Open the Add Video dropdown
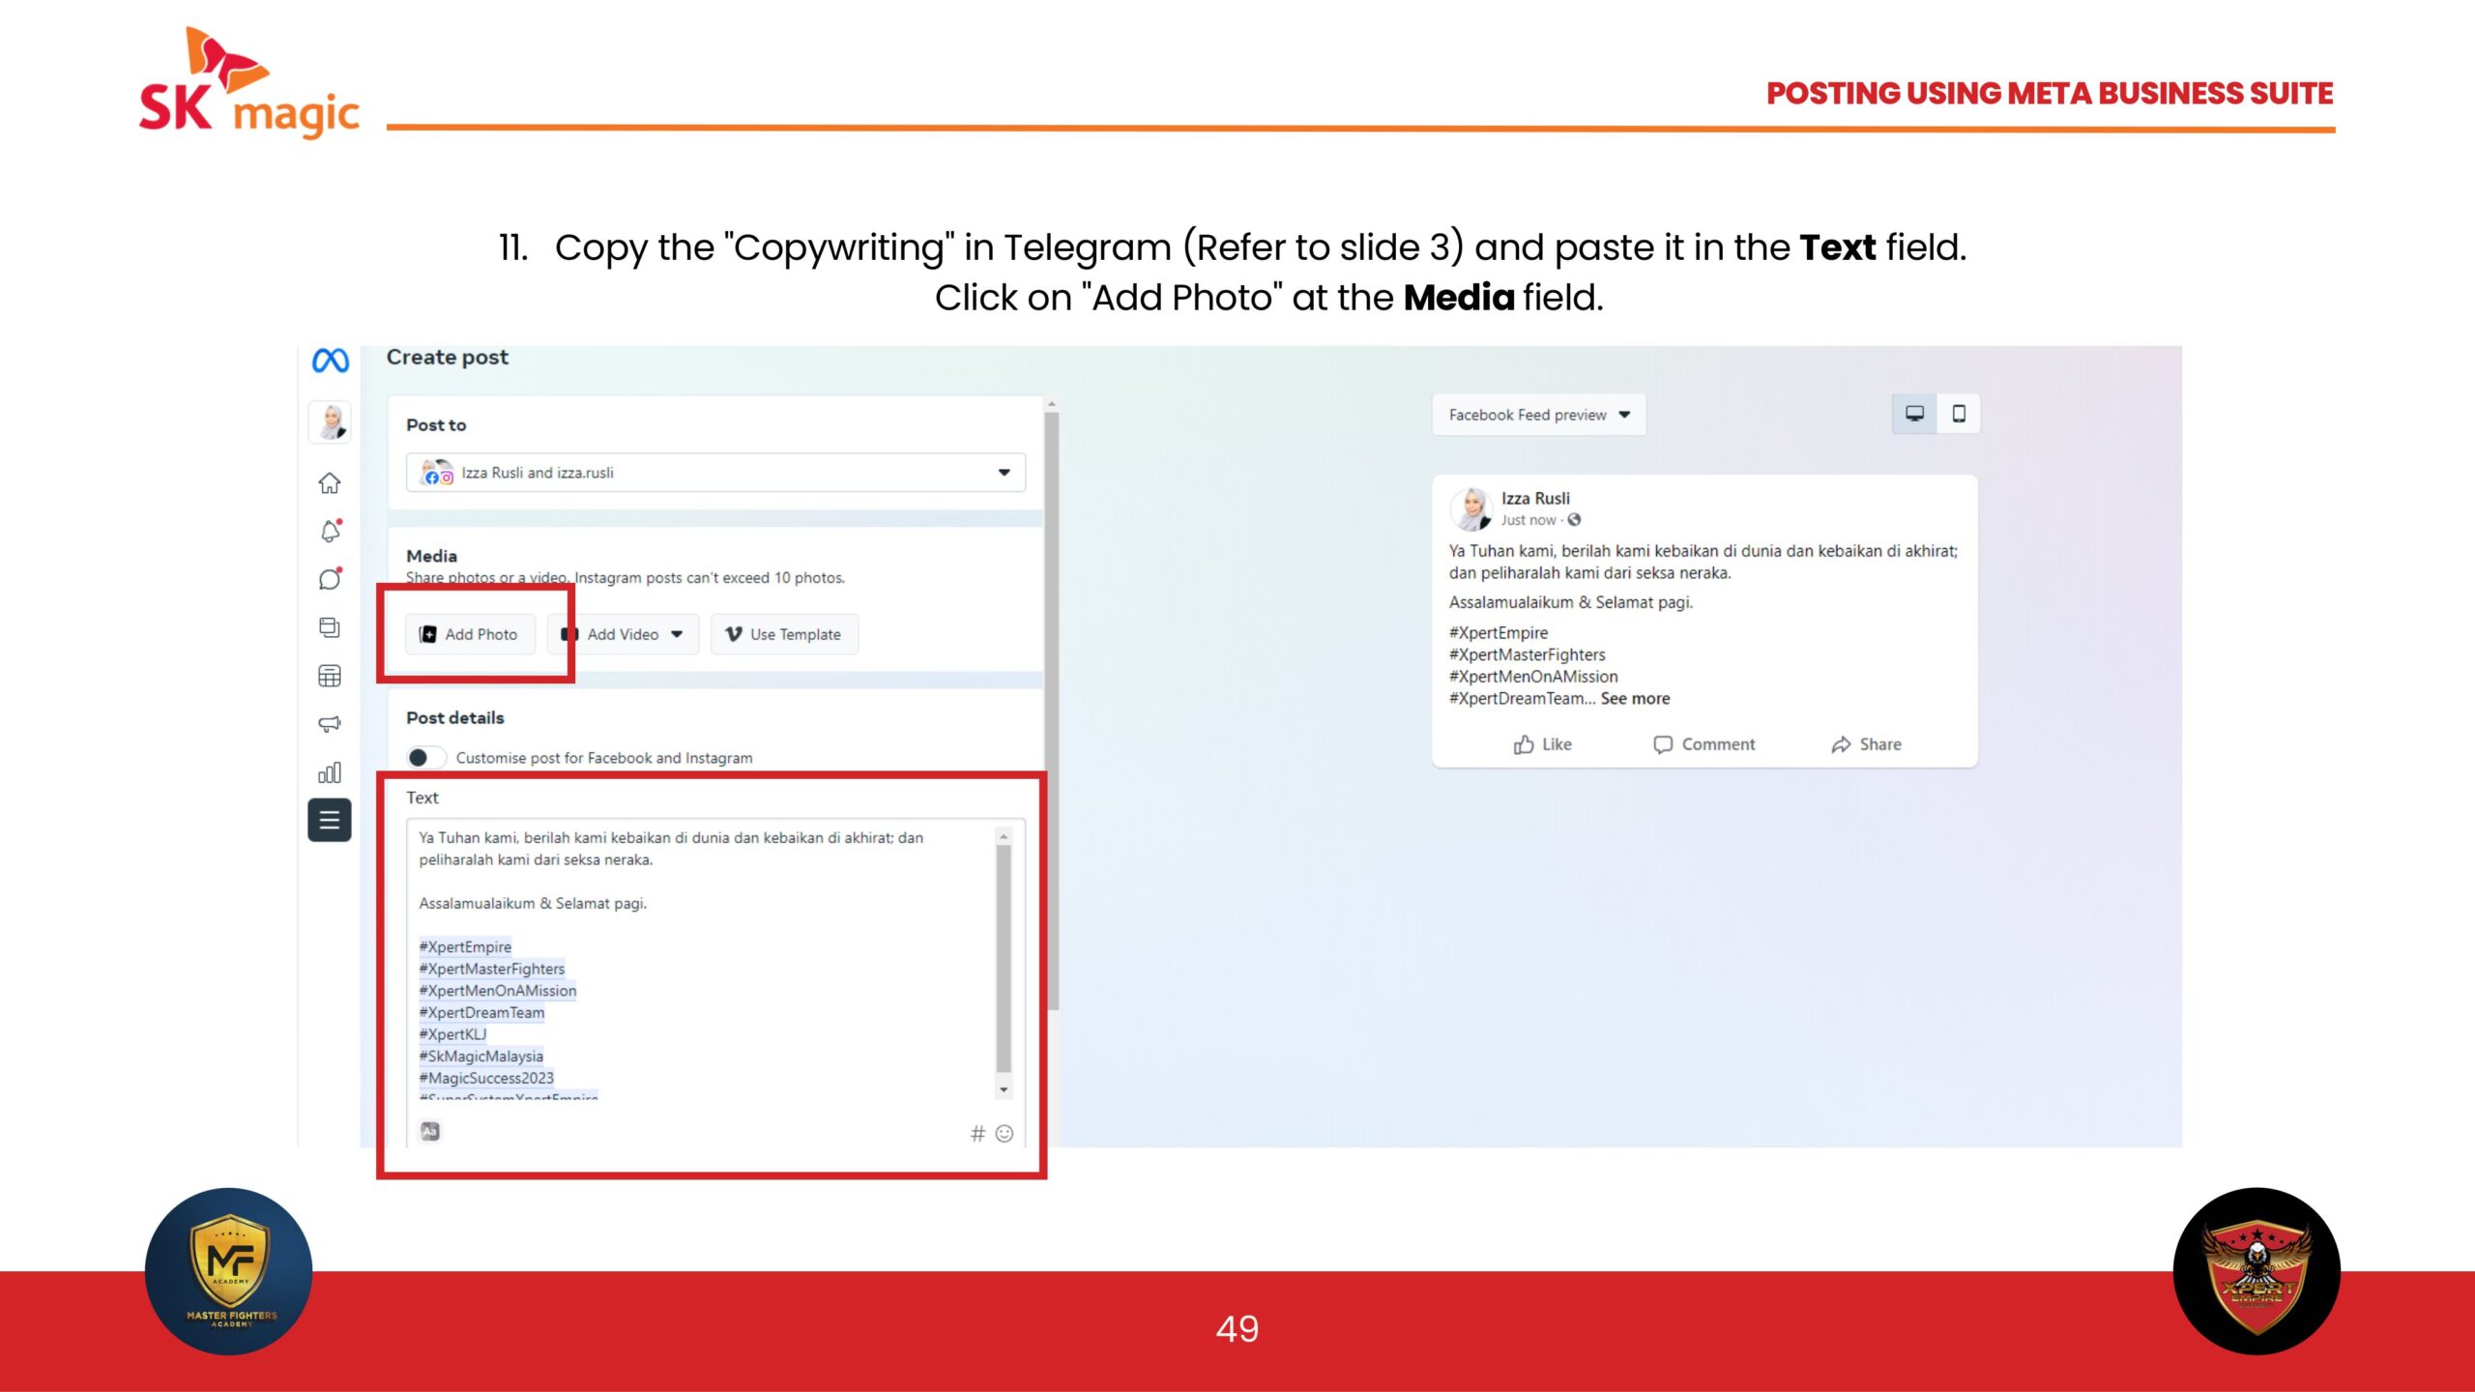Screen dimensions: 2475x1392 point(624,634)
